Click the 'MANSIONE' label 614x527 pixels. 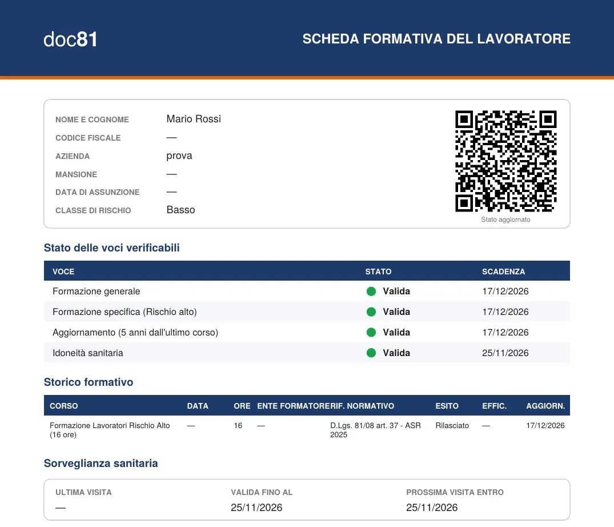coord(76,174)
